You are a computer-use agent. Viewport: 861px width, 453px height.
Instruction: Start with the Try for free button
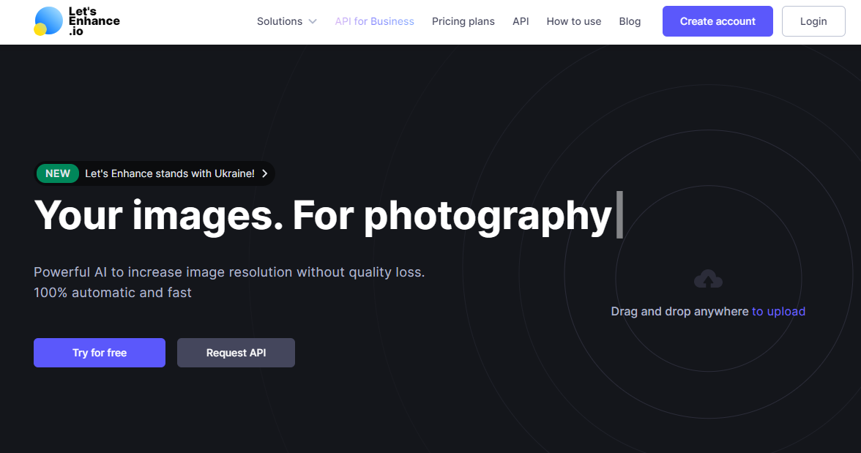click(x=100, y=353)
